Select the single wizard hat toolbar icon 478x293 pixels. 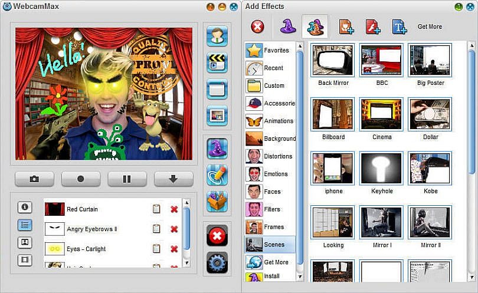click(x=288, y=26)
